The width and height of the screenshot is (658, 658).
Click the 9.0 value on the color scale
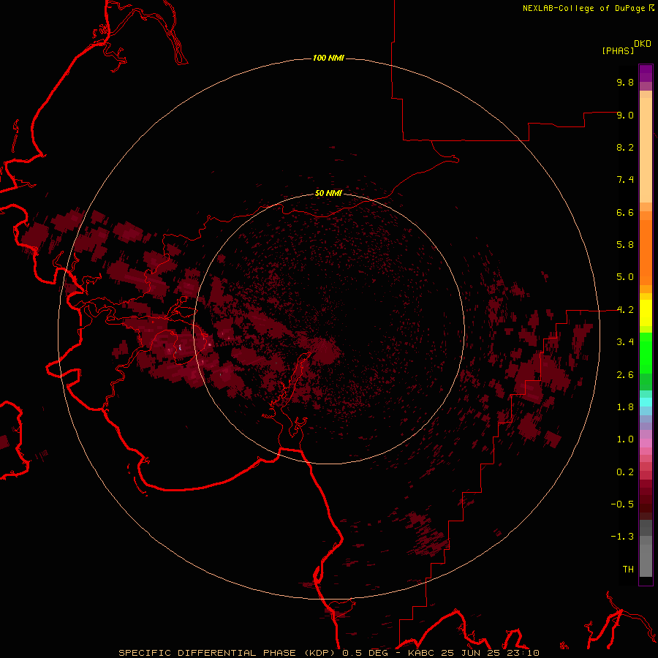click(x=625, y=115)
